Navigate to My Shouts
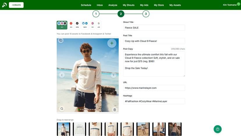Screen dimensions: 241x136 pos(128,5)
